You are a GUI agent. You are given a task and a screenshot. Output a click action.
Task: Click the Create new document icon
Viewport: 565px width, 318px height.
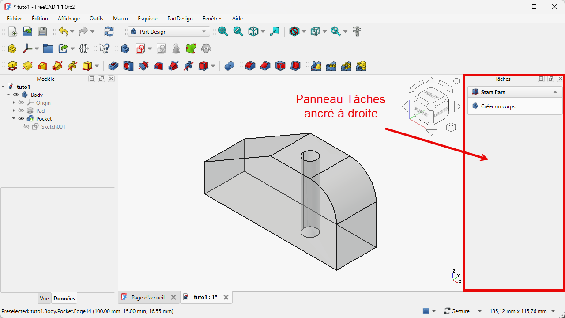(x=13, y=31)
